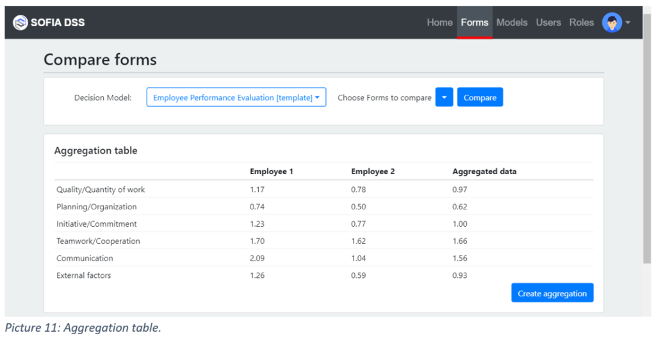Go to the Home page

[439, 22]
